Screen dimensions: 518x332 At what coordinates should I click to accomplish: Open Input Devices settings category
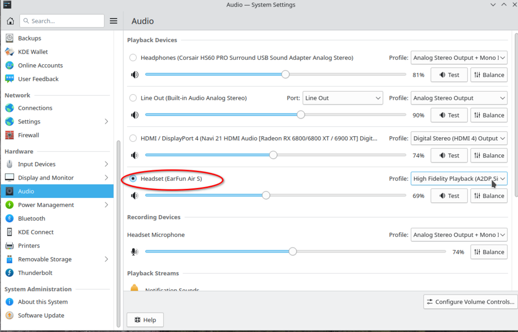tap(37, 164)
